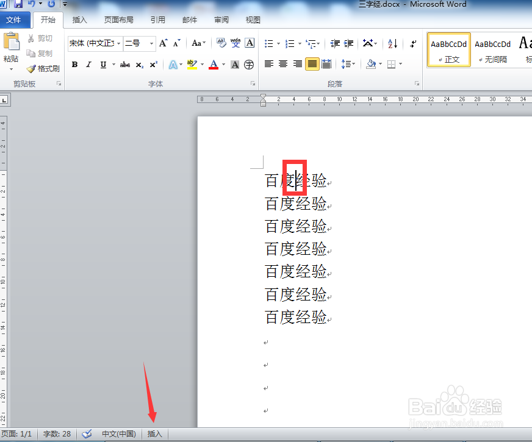This screenshot has height=442, width=532.
Task: Click the red font color button
Action: click(x=214, y=65)
